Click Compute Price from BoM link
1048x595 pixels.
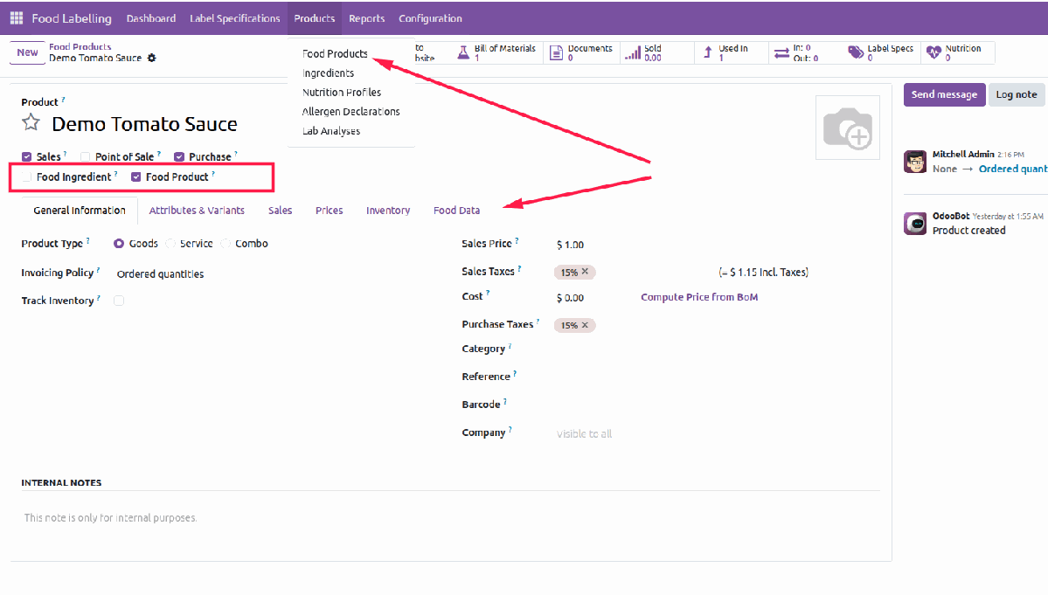pos(699,297)
